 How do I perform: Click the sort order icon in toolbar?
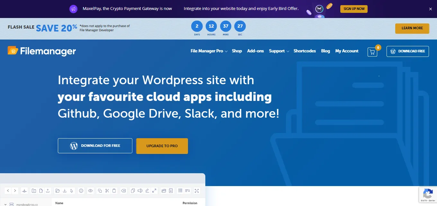[188, 191]
